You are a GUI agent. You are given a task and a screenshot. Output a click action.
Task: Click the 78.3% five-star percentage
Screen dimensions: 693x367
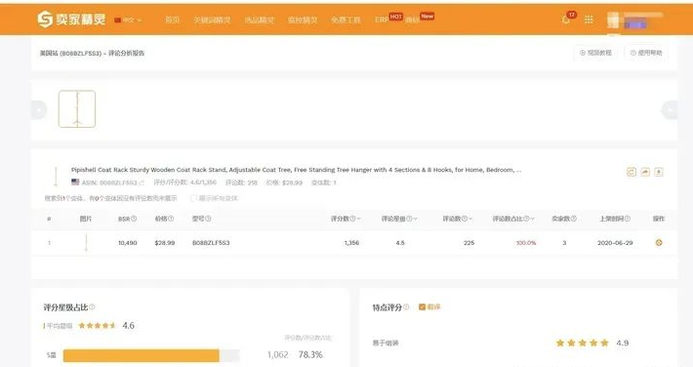(310, 354)
